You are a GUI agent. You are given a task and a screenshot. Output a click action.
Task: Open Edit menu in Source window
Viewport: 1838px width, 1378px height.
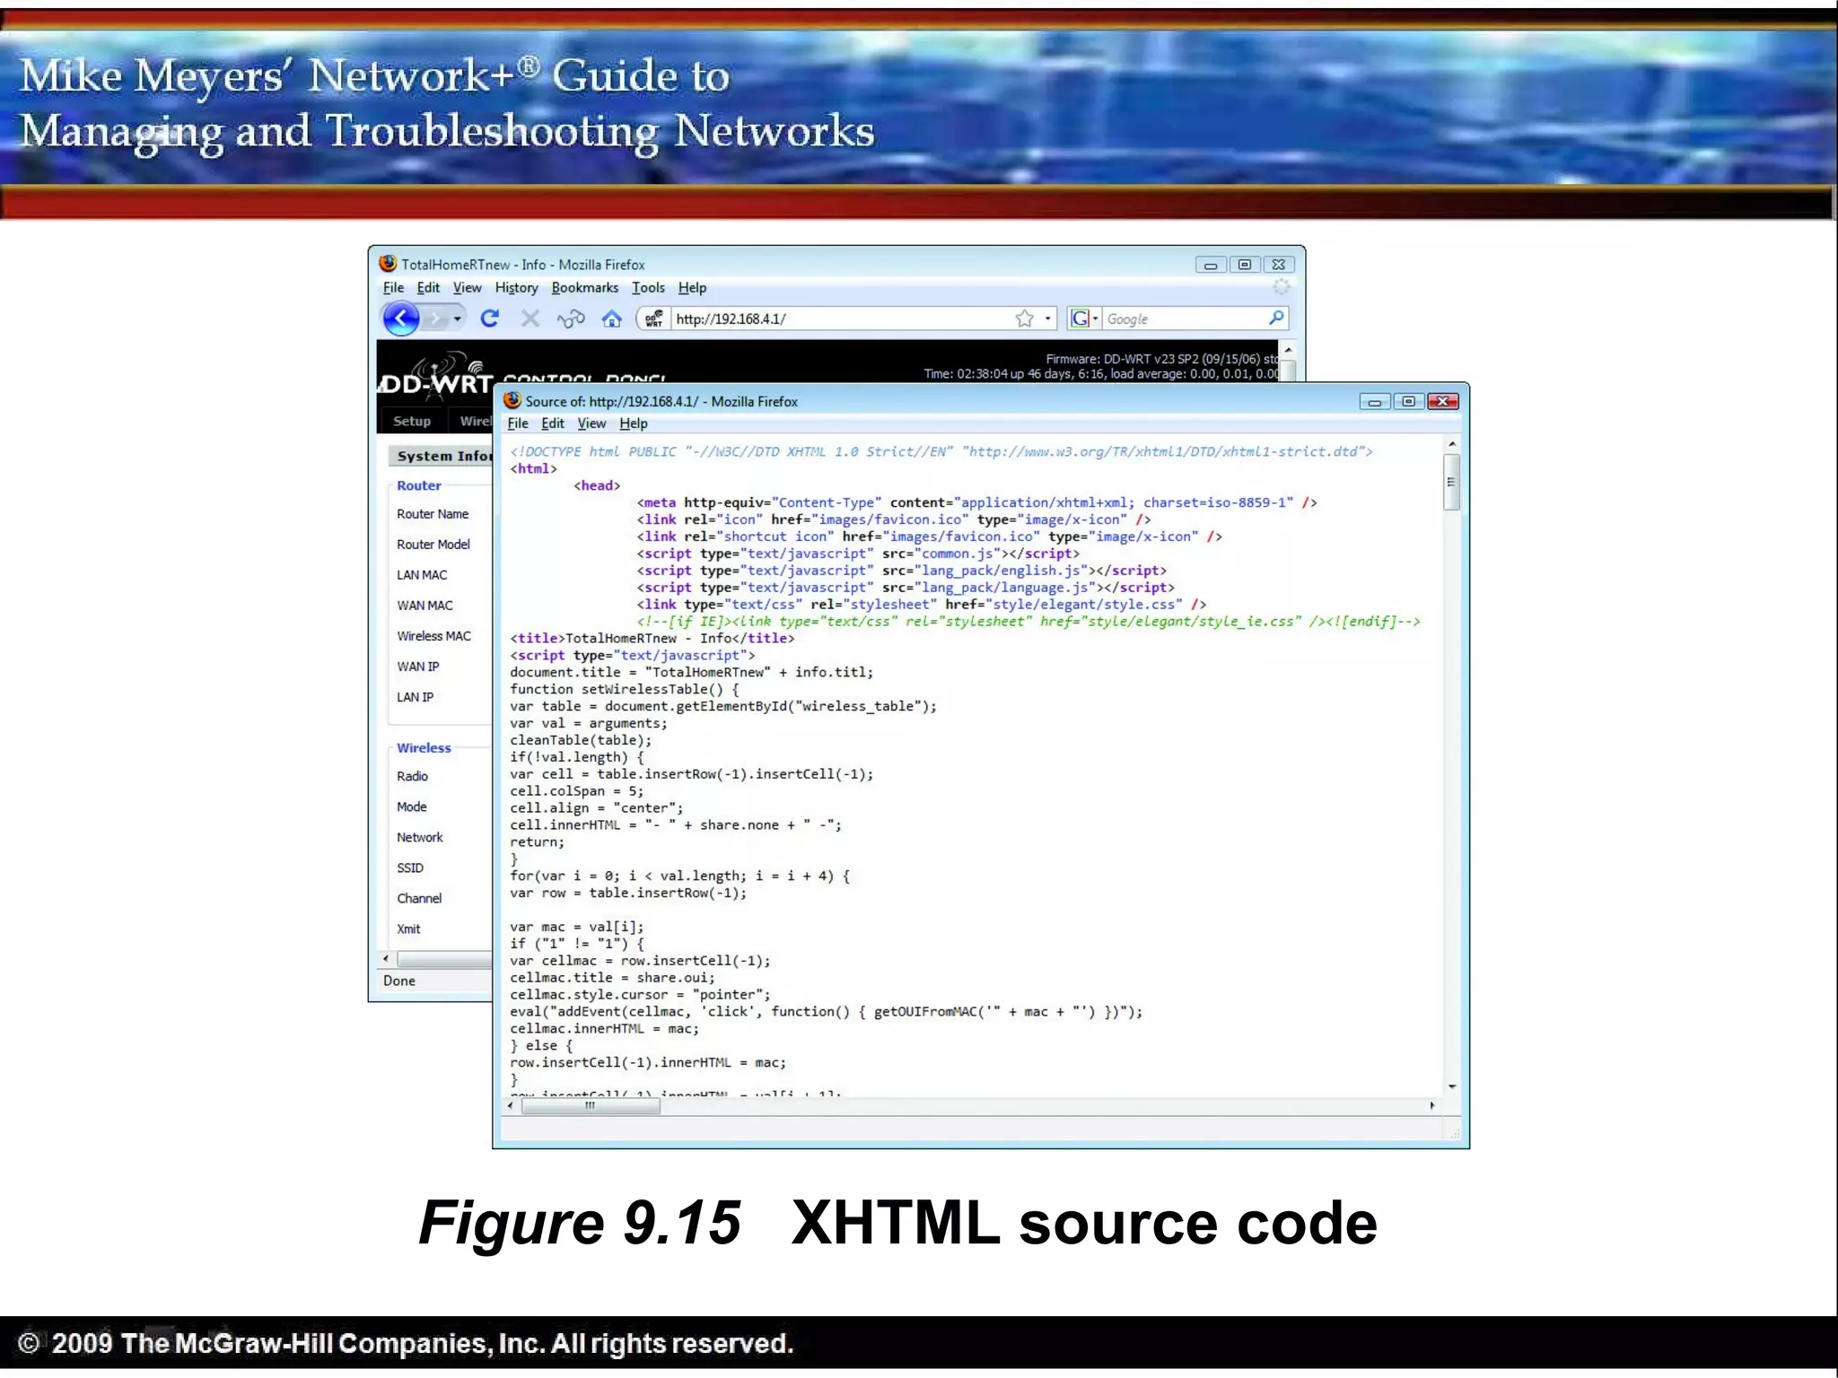pos(553,423)
